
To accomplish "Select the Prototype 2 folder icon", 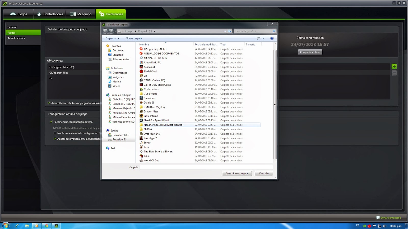I will [141, 138].
